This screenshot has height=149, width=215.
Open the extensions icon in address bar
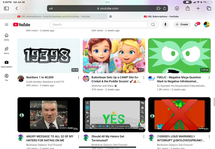pyautogui.click(x=159, y=9)
